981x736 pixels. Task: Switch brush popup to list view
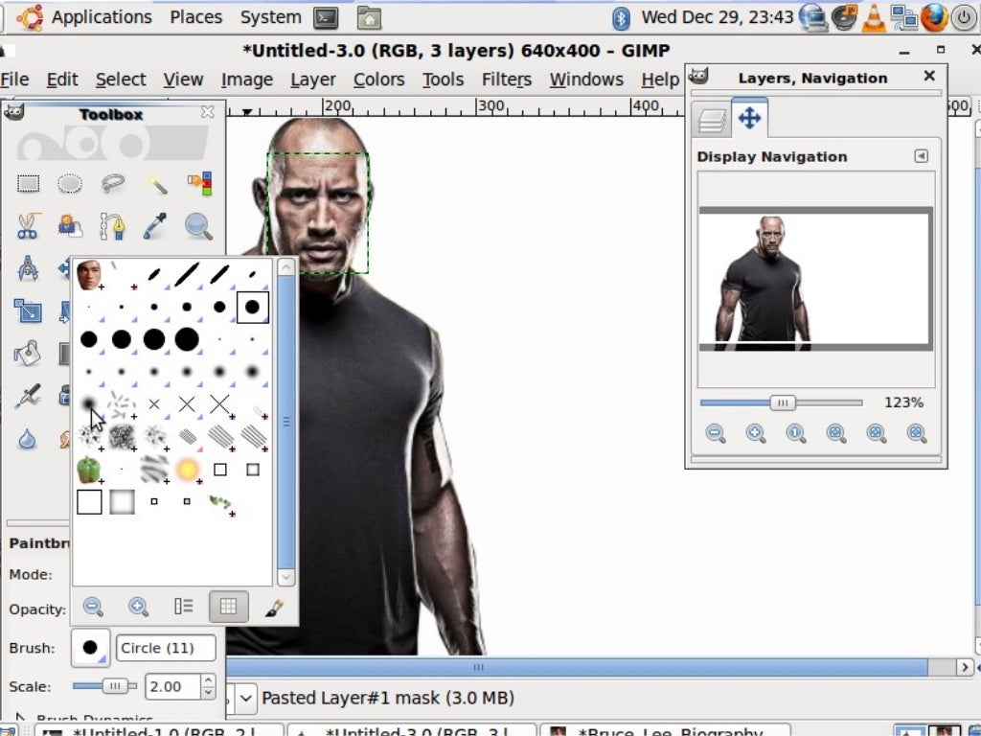(183, 607)
